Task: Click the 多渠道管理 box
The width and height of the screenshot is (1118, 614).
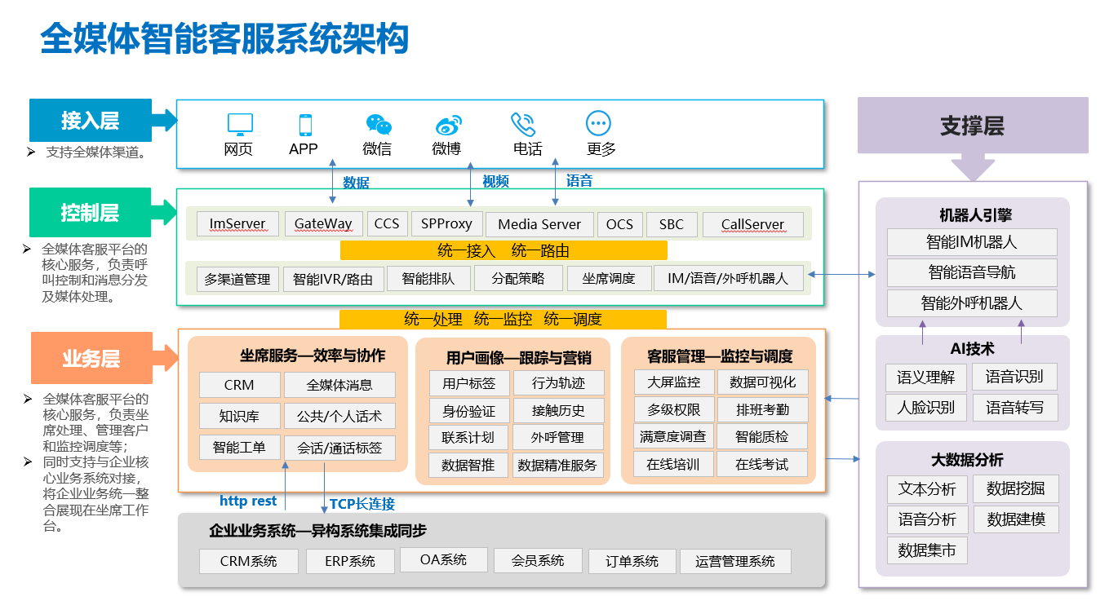Action: point(237,279)
